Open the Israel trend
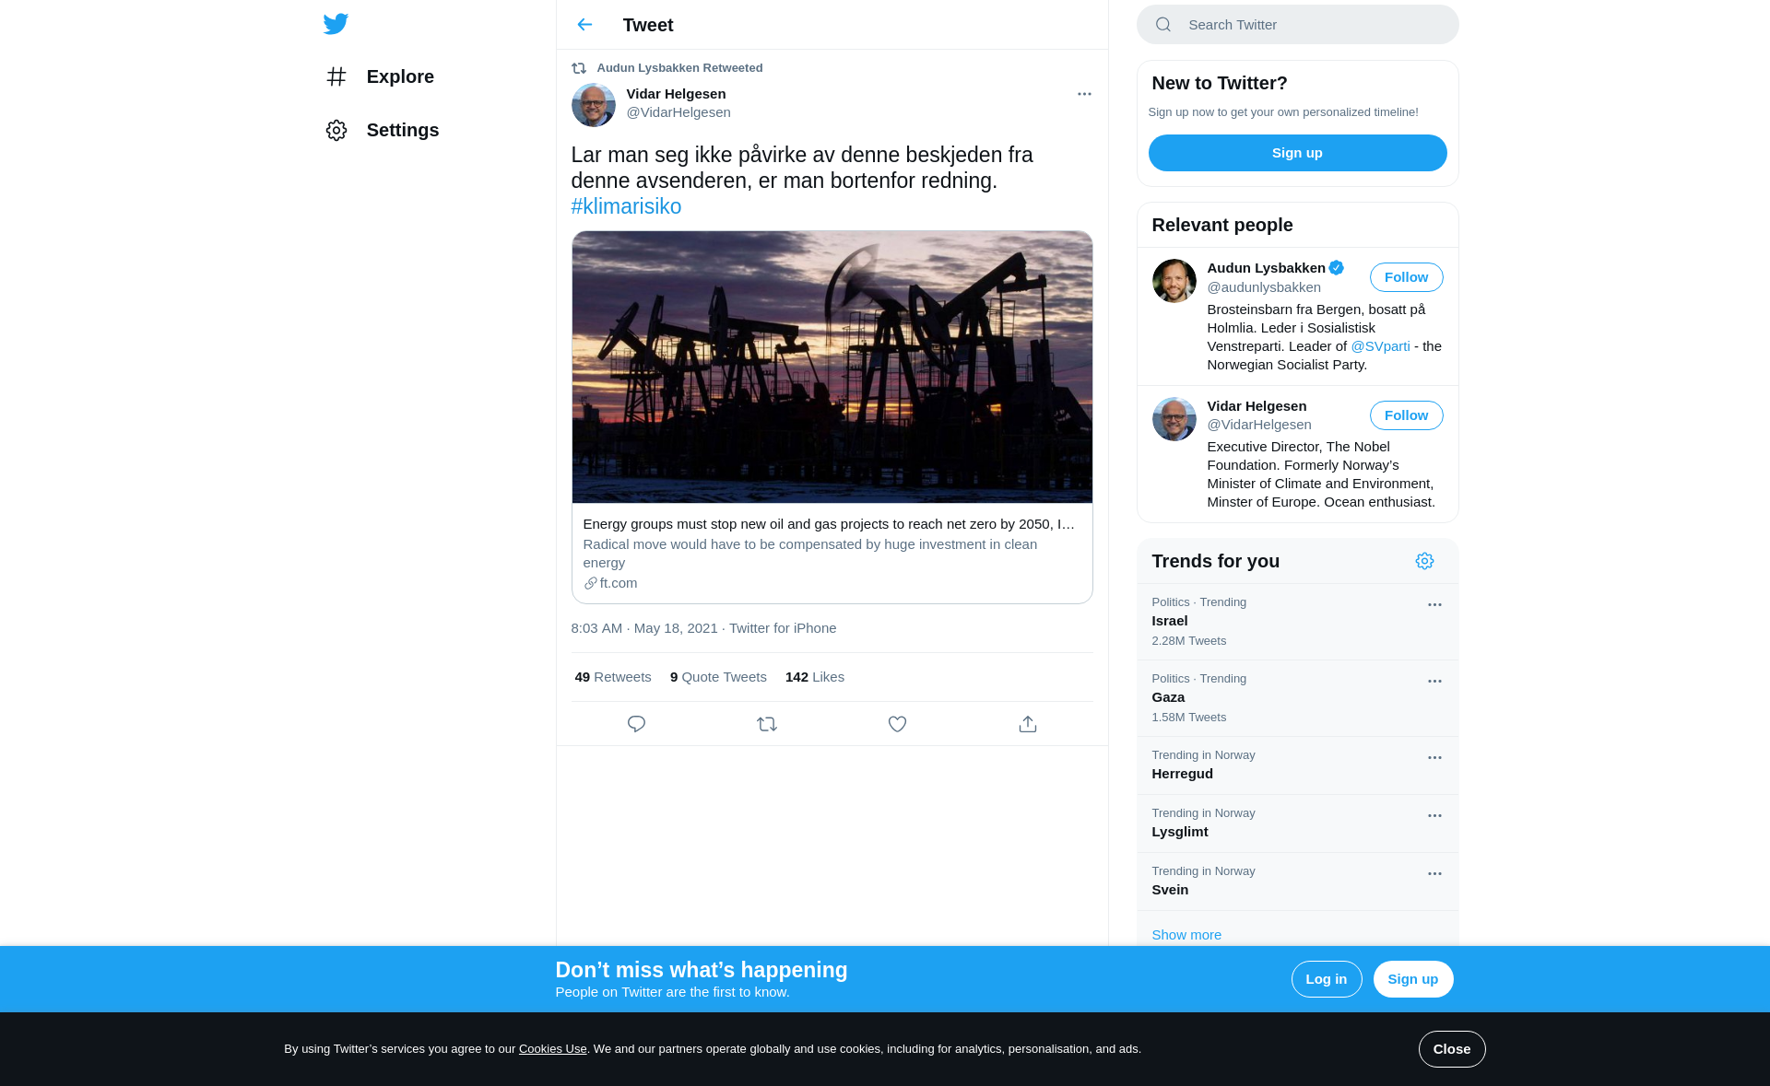Screen dimensions: 1770x1086 pyautogui.click(x=1297, y=622)
